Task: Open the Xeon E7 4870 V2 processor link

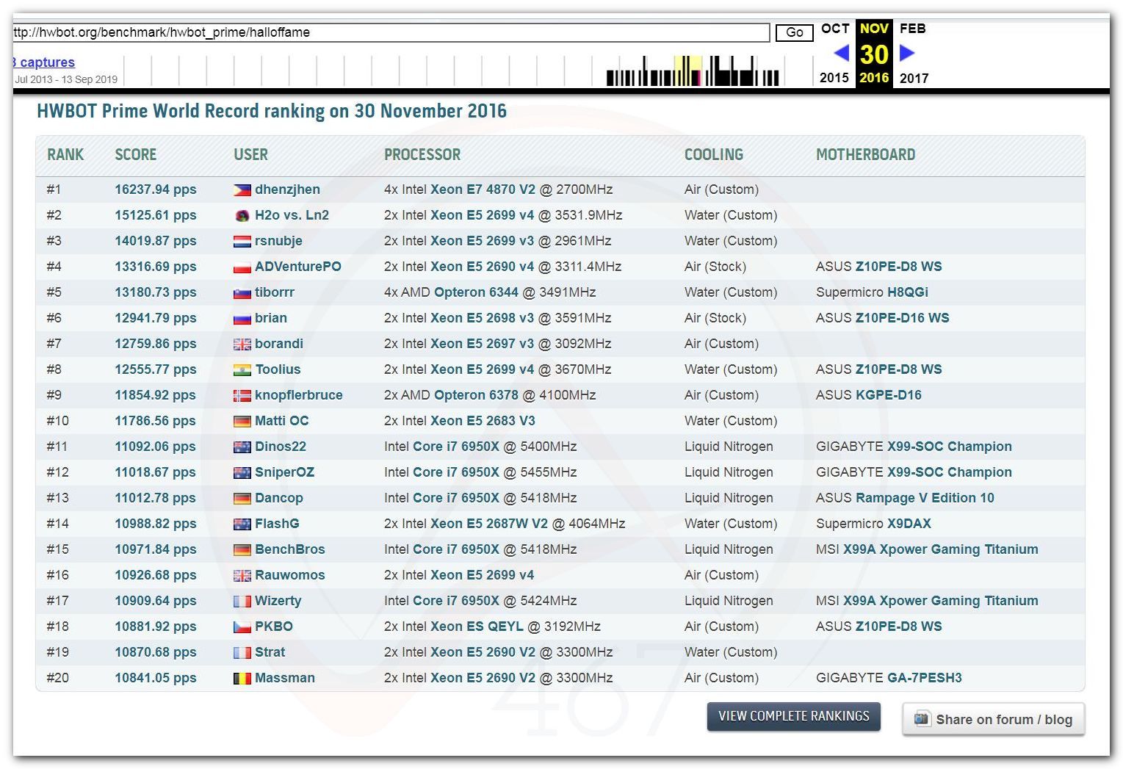Action: click(x=483, y=189)
